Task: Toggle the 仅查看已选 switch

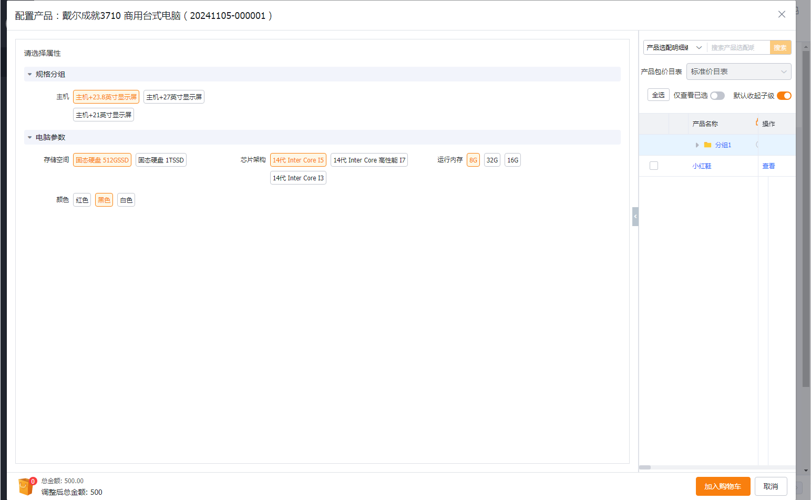Action: click(717, 96)
